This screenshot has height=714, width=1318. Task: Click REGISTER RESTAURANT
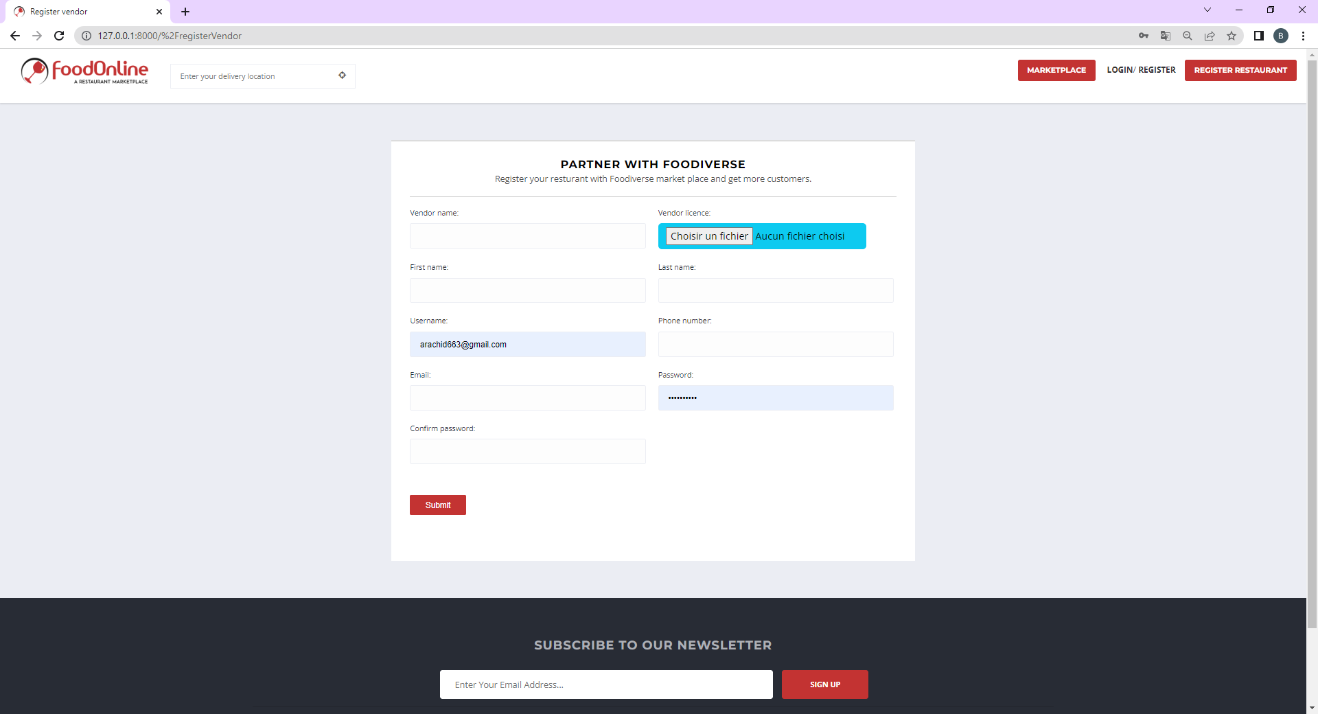pos(1240,69)
